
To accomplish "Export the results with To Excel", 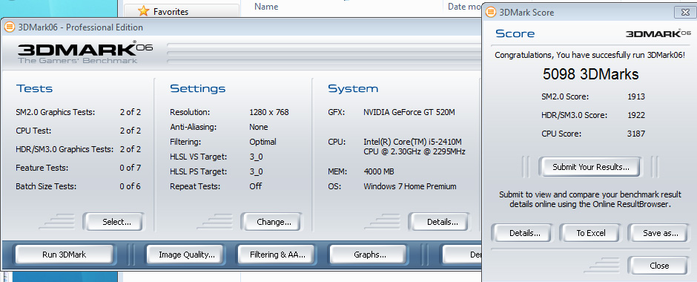I will coord(589,232).
